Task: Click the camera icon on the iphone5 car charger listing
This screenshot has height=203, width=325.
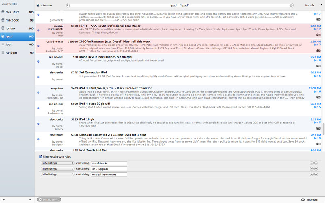Action: (318, 66)
